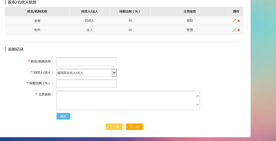This screenshot has width=276, height=141.
Task: Click the 主营业务 column header
Action: [190, 11]
